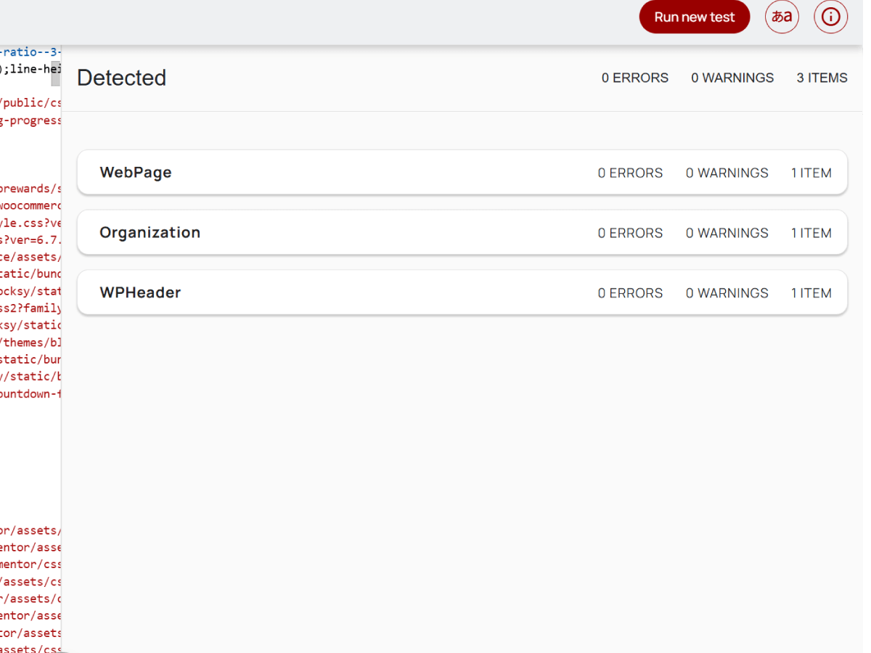Click the 1 ITEM label on WebPage row
The image size is (871, 653).
click(x=811, y=173)
